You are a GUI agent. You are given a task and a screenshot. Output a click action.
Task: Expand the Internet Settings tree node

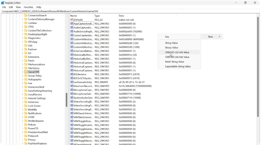(22, 98)
